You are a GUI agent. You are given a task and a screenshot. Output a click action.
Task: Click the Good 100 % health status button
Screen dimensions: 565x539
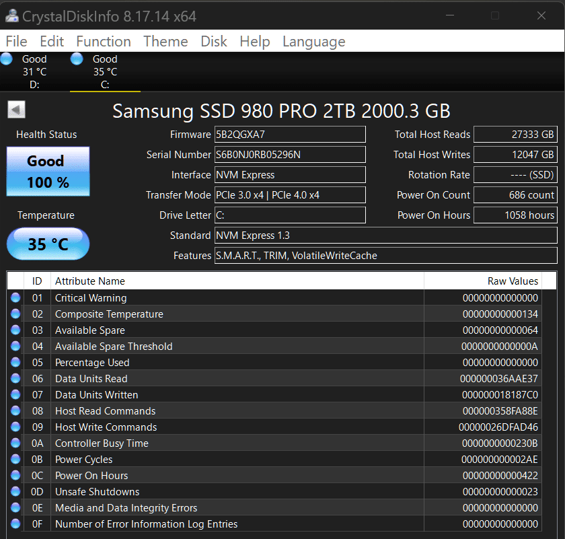coord(48,171)
